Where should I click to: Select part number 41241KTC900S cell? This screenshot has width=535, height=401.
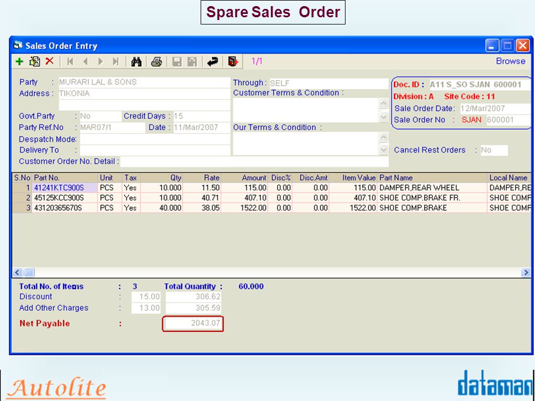(65, 188)
